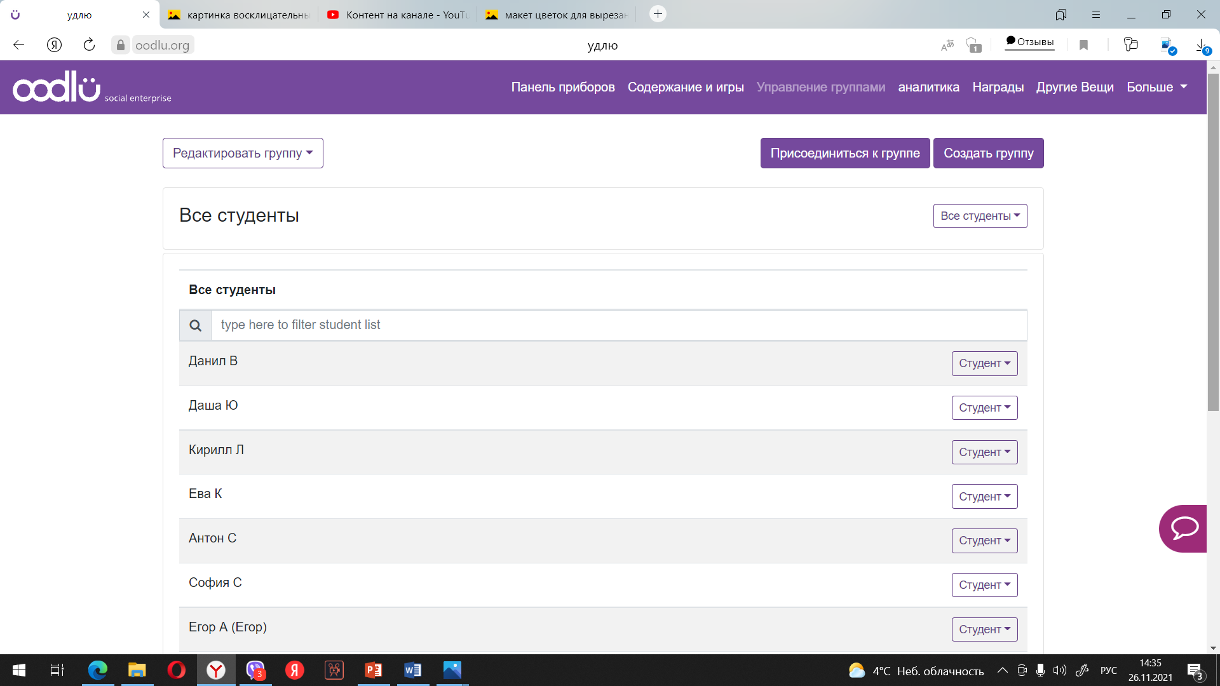Viewport: 1220px width, 686px height.
Task: Reload the page with refresh icon
Action: [x=89, y=45]
